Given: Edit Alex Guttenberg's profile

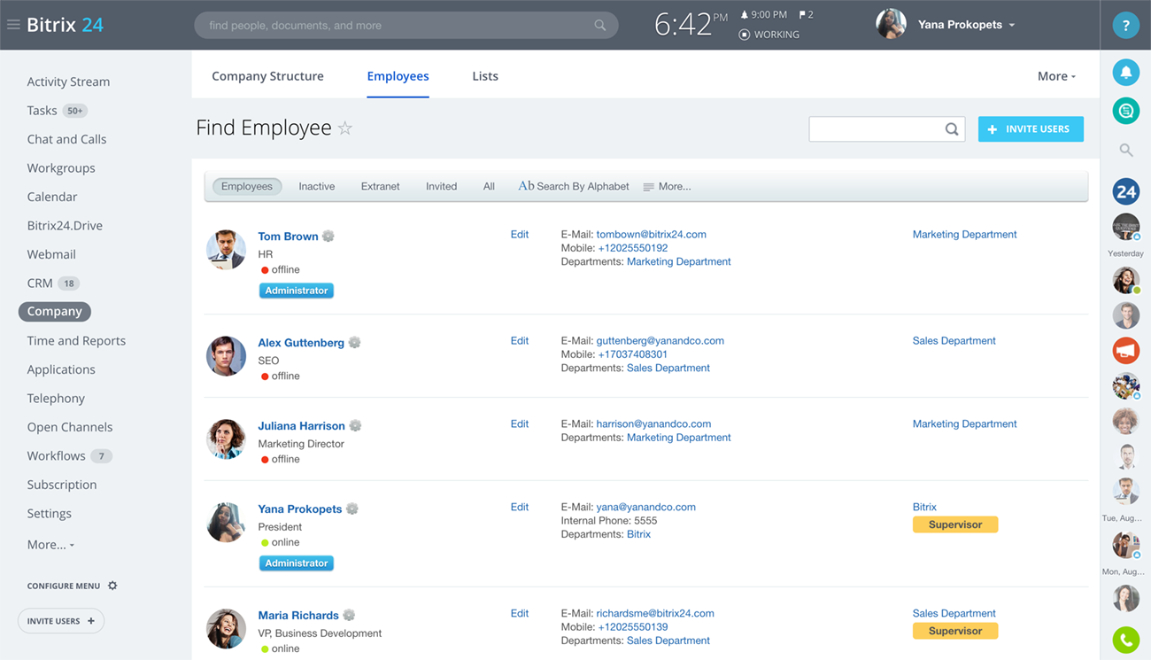Looking at the screenshot, I should click(519, 340).
